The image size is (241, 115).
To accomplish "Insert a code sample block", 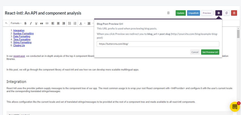I will tap(47, 23).
